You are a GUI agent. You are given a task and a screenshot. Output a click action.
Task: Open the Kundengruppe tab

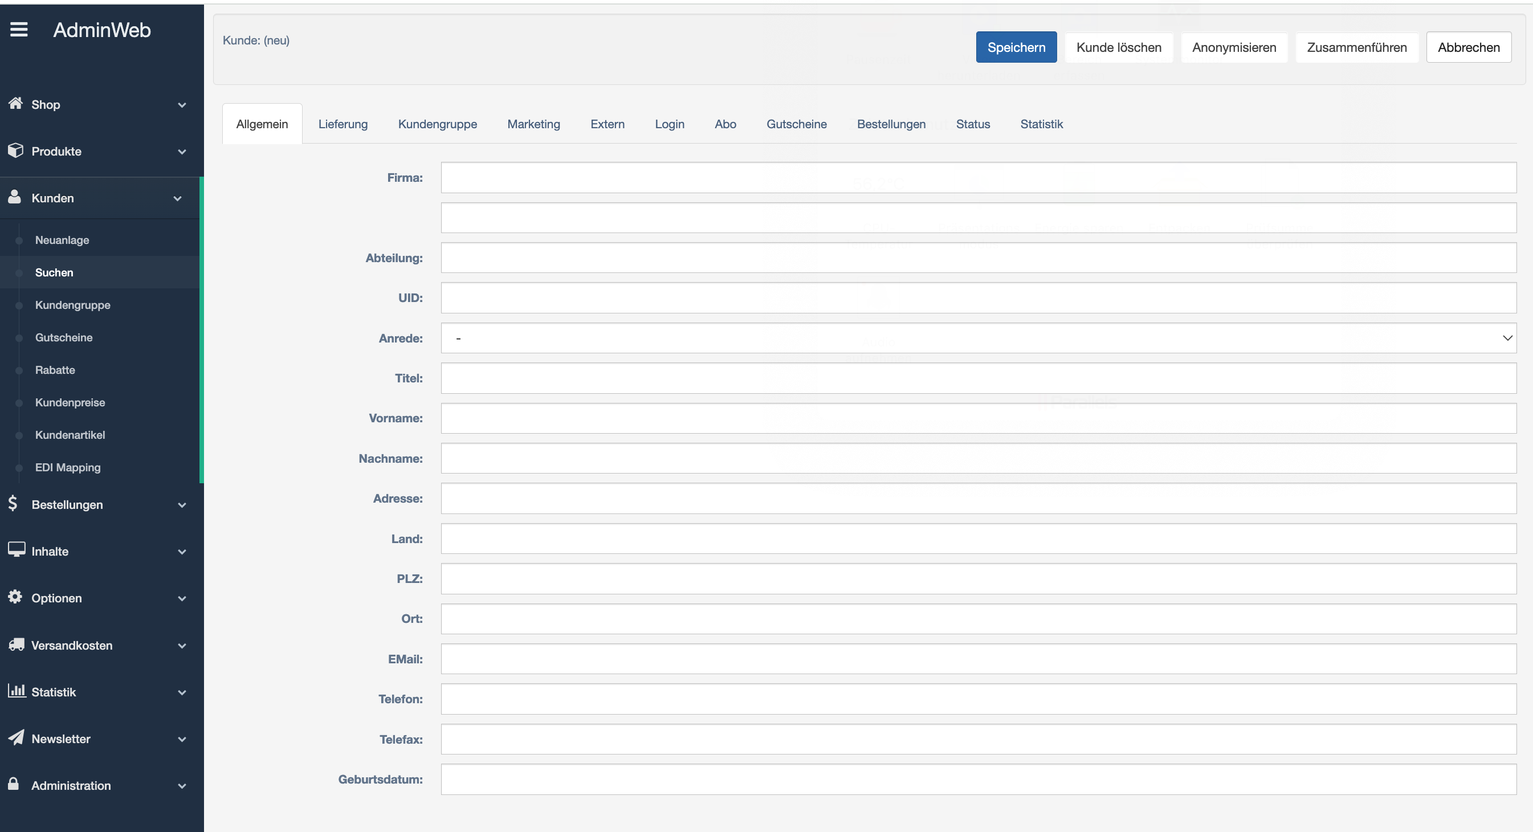tap(438, 124)
